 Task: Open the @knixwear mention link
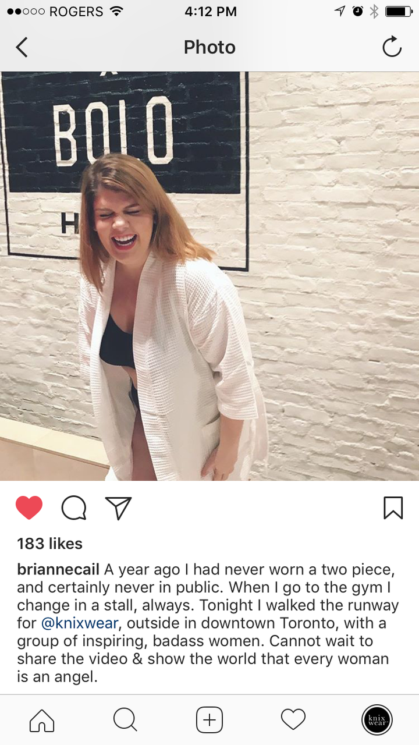tap(80, 623)
